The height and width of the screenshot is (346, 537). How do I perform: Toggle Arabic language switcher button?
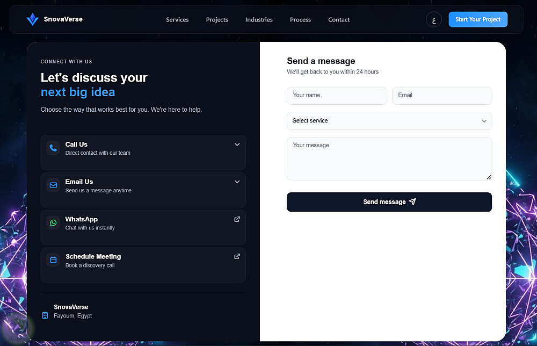point(433,20)
